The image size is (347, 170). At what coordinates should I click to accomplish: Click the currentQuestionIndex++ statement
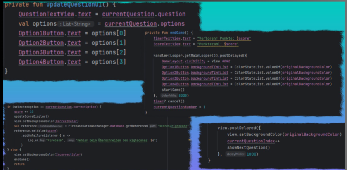point(250,141)
